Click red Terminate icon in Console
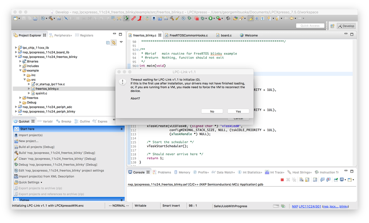The width and height of the screenshot is (369, 223). click(x=282, y=180)
